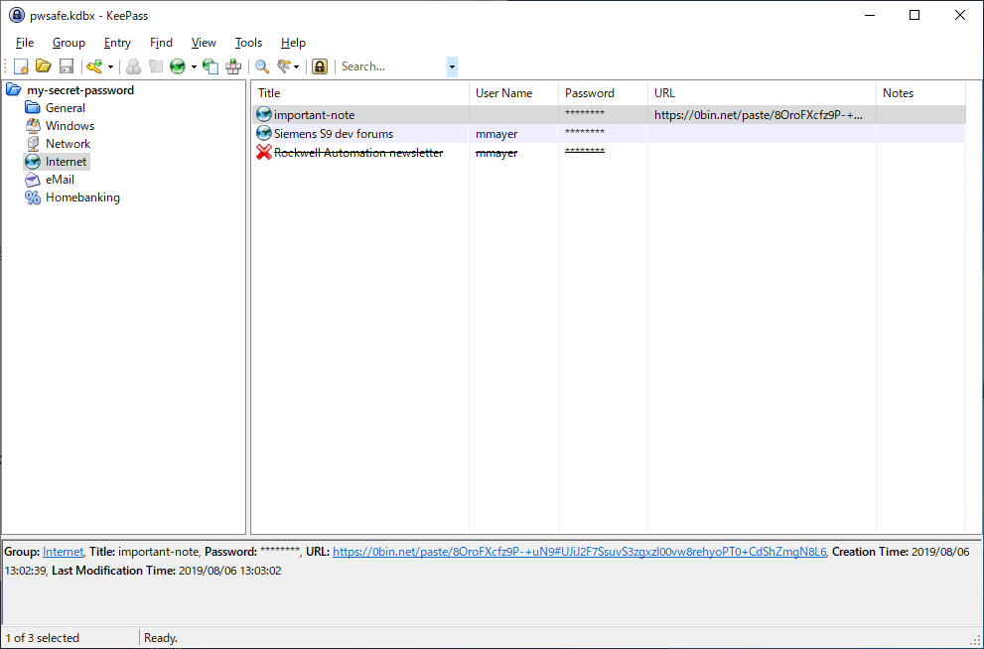
Task: Click the red X icon of Rockwell entry
Action: (x=264, y=153)
